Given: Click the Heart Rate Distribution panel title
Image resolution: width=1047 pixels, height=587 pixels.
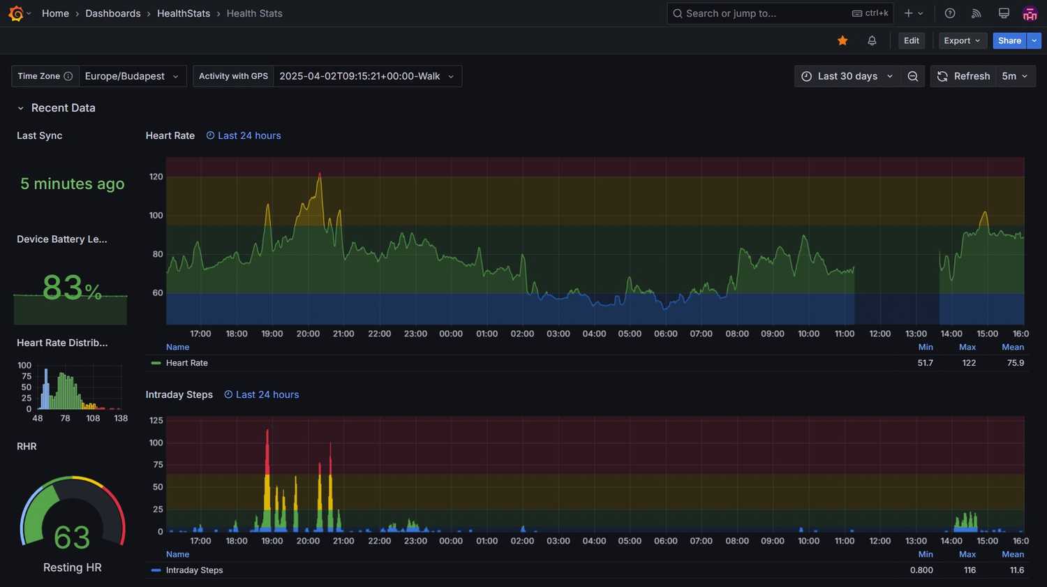Looking at the screenshot, I should pos(62,343).
